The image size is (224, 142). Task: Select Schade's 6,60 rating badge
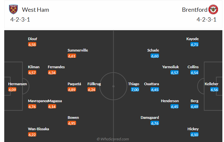(155, 56)
